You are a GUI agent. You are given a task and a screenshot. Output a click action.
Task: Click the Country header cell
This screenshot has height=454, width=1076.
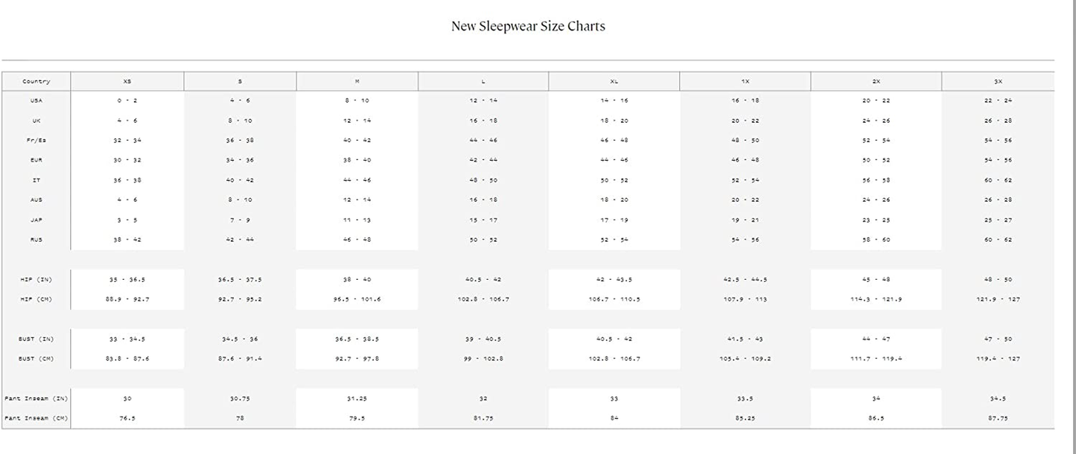pyautogui.click(x=36, y=81)
